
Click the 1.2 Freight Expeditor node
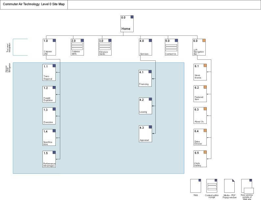point(49,94)
